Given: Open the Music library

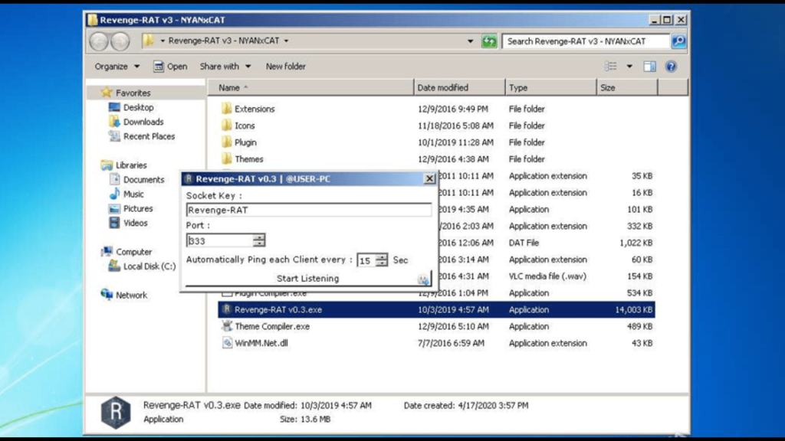Looking at the screenshot, I should point(133,194).
